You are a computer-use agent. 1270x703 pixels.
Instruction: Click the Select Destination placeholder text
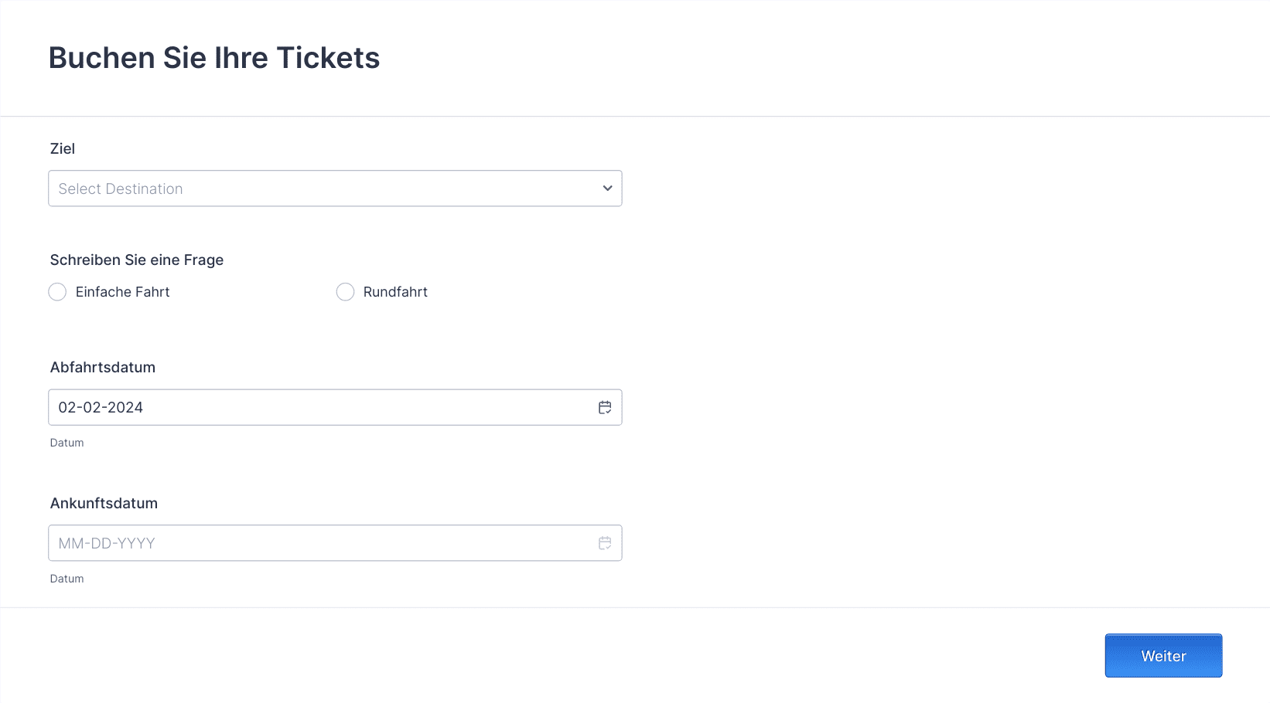point(121,188)
